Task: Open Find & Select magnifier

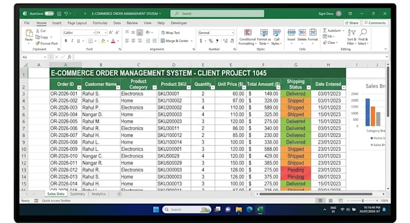Action: [363, 37]
